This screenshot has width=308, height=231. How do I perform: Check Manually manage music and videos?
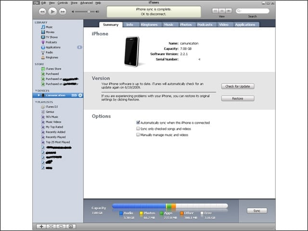pyautogui.click(x=138, y=135)
